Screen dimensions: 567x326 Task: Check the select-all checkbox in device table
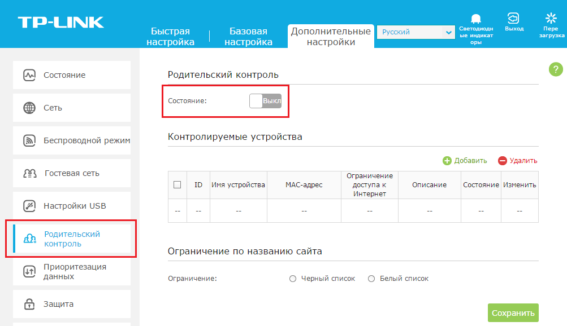[x=177, y=184]
